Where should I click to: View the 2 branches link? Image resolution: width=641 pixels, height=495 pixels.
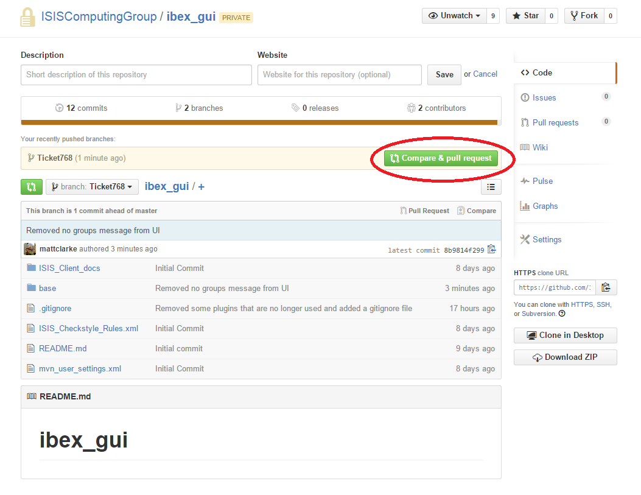coord(199,108)
